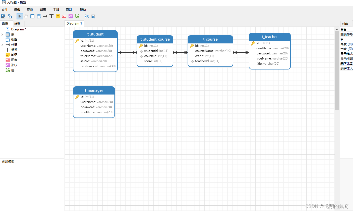Click the vertical scrollbar thumb of the canvas
The image size is (353, 211).
click(x=337, y=70)
